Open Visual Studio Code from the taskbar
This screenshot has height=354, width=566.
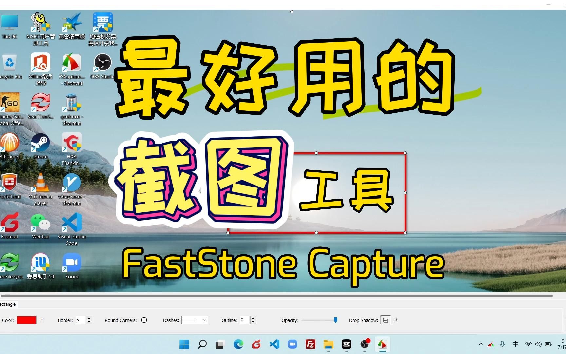[x=274, y=344]
